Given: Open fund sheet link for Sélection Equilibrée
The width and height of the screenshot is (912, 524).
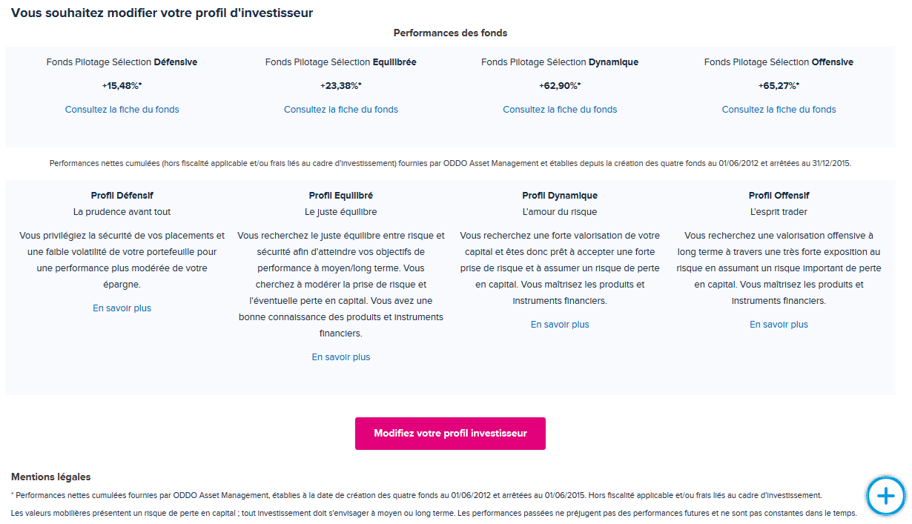Looking at the screenshot, I should 341,110.
